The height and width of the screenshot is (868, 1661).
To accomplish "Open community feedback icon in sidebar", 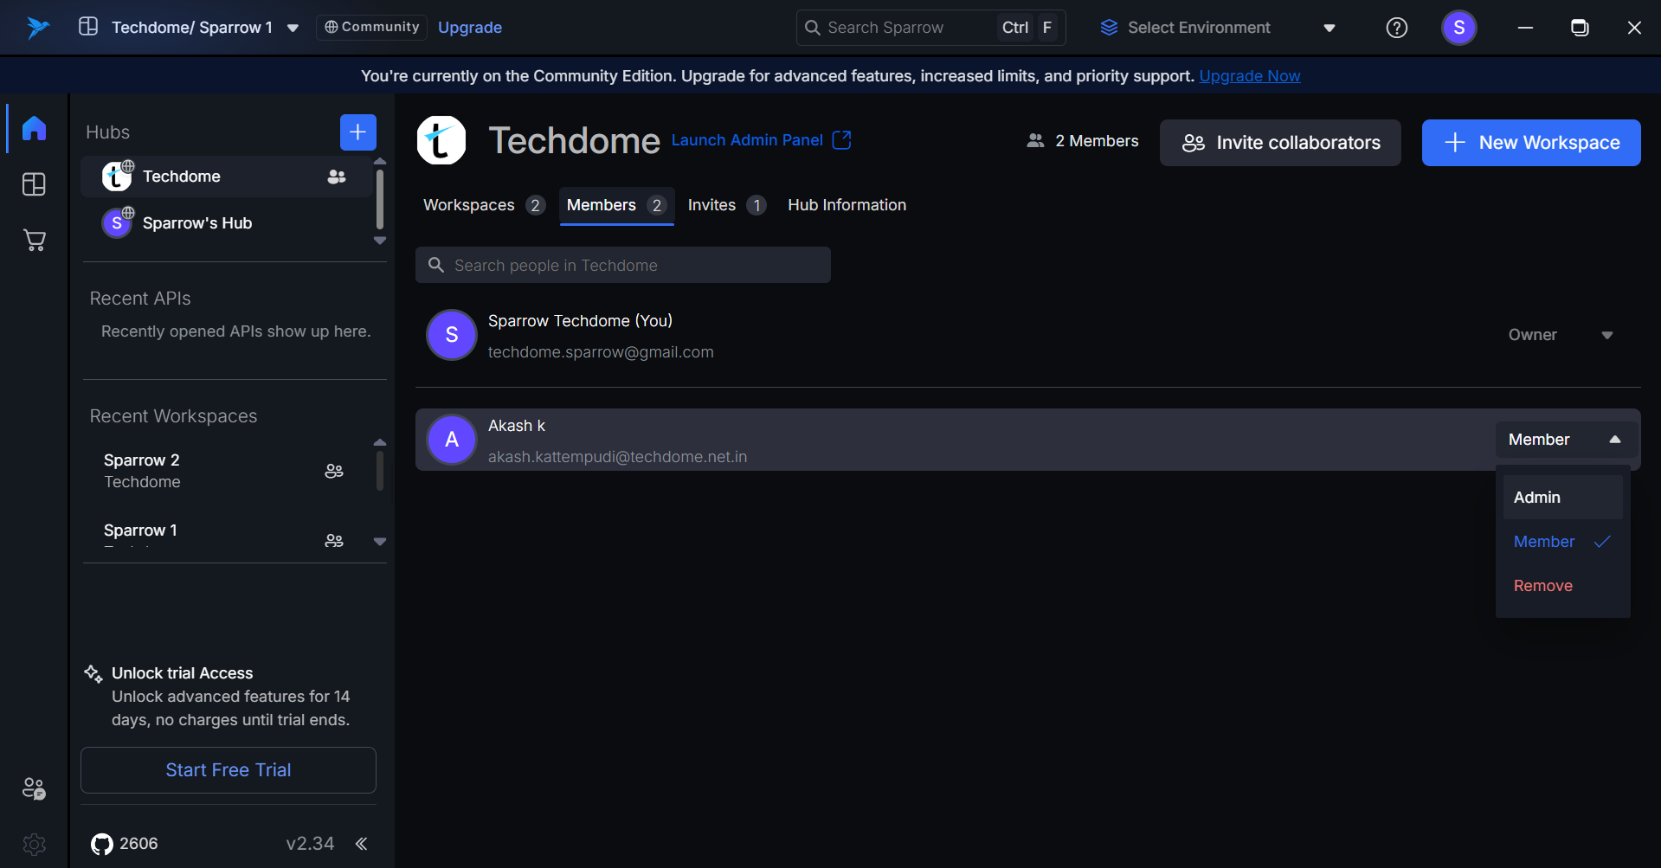I will (x=34, y=788).
